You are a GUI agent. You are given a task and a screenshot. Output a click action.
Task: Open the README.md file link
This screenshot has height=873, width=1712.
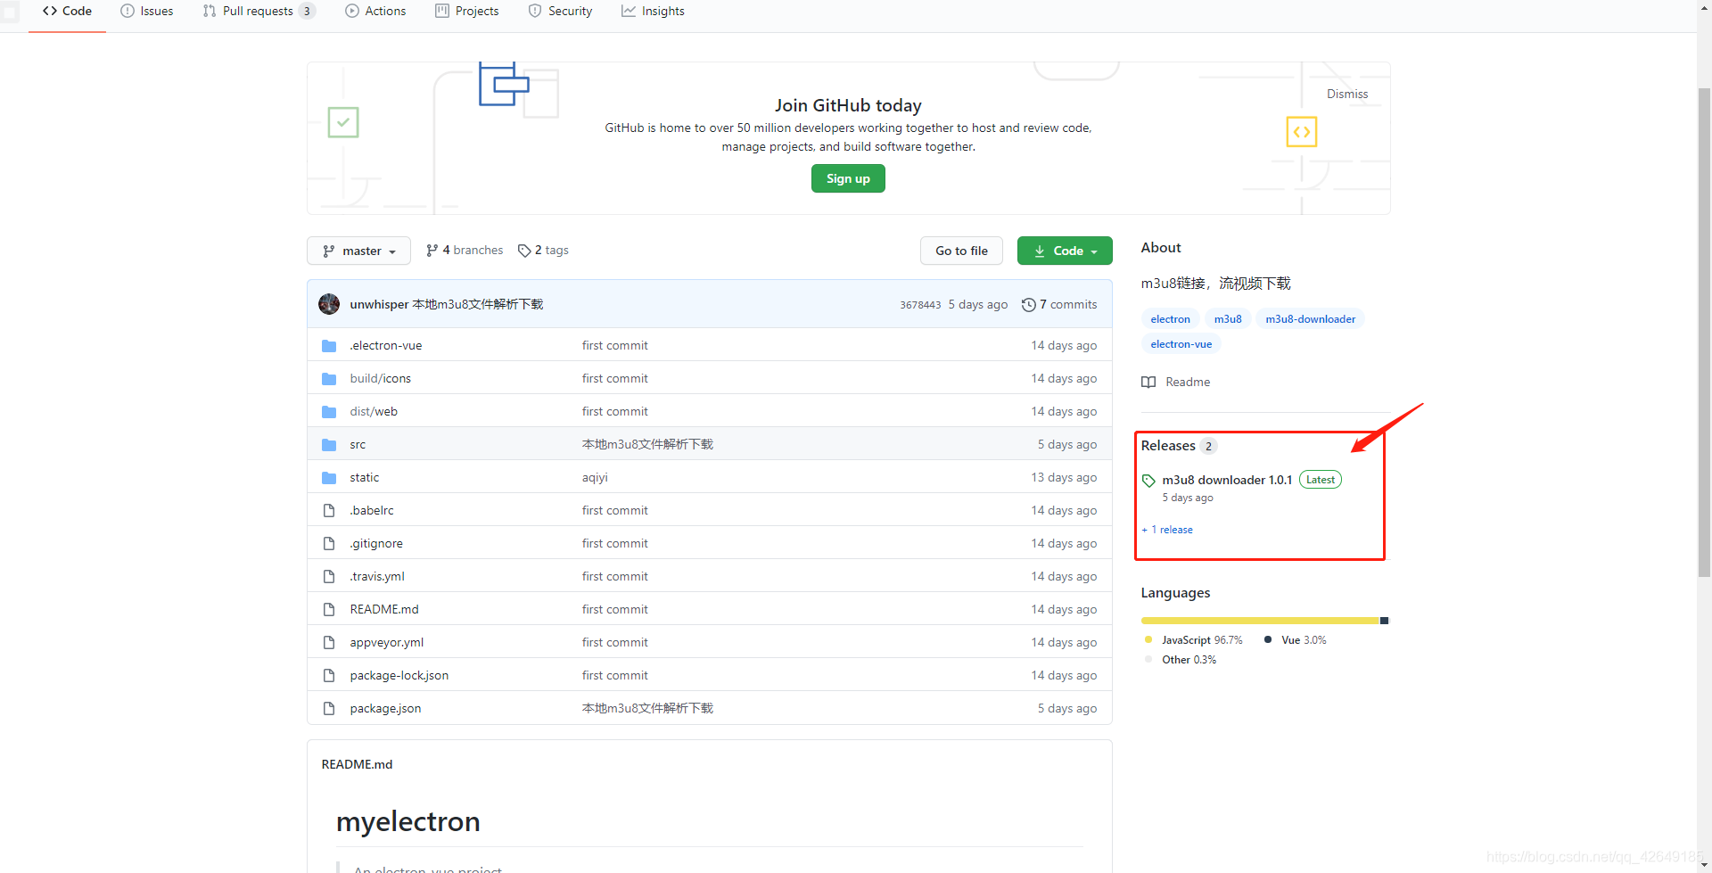coord(384,609)
